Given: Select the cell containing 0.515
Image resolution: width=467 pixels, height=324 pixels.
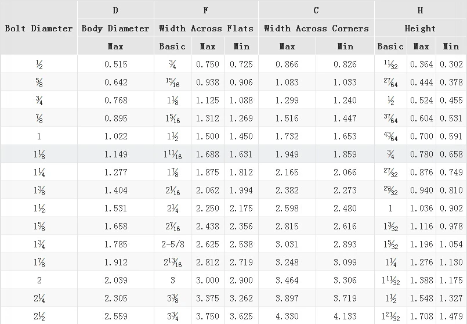Looking at the screenshot, I should coord(115,64).
